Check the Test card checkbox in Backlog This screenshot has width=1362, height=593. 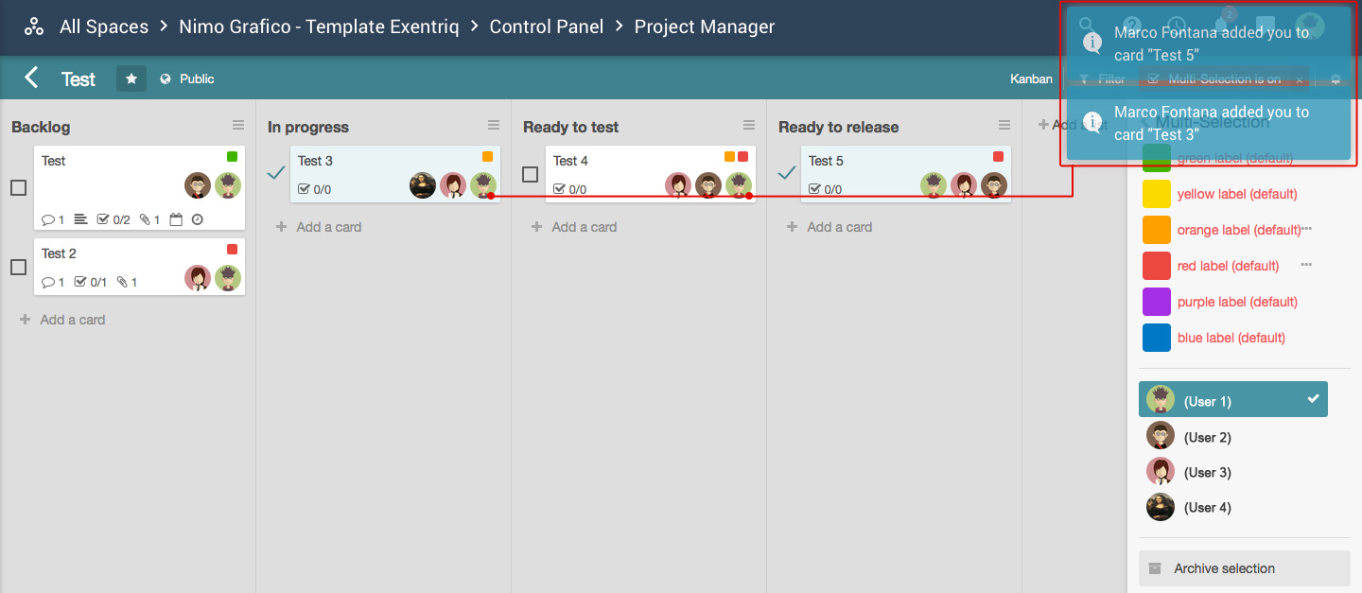point(18,187)
